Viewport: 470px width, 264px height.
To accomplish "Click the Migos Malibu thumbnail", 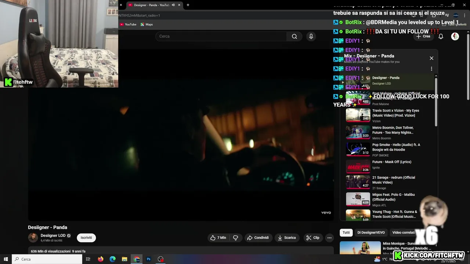I will 358,199.
